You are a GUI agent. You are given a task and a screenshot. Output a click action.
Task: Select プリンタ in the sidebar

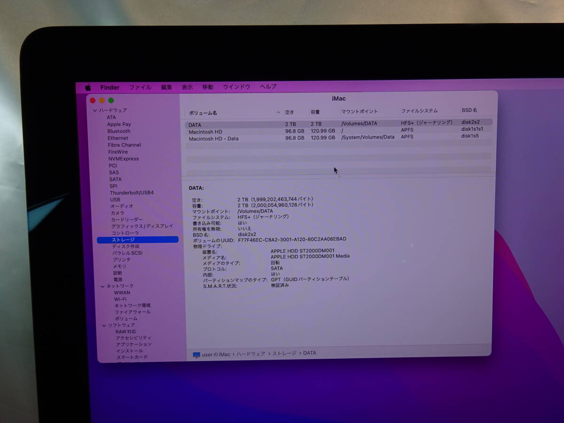point(122,259)
